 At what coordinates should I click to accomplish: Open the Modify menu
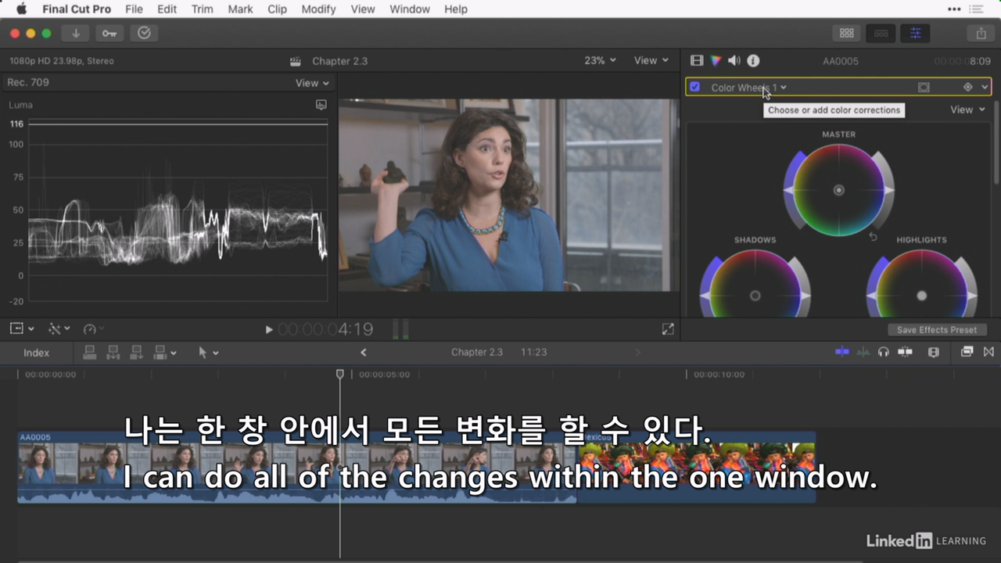pyautogui.click(x=318, y=9)
